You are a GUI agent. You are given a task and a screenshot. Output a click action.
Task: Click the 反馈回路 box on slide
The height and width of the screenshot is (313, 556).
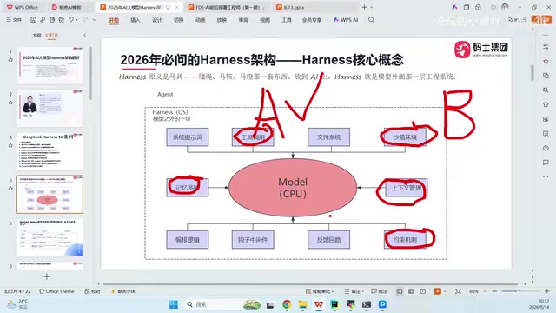point(328,240)
